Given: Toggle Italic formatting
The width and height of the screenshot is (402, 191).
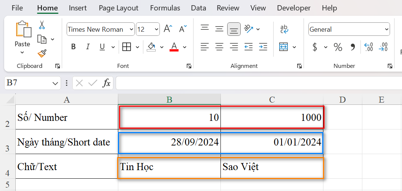Looking at the screenshot, I should pos(88,47).
